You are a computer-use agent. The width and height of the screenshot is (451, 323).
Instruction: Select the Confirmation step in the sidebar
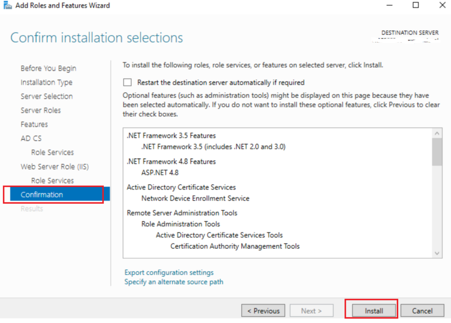(60, 195)
